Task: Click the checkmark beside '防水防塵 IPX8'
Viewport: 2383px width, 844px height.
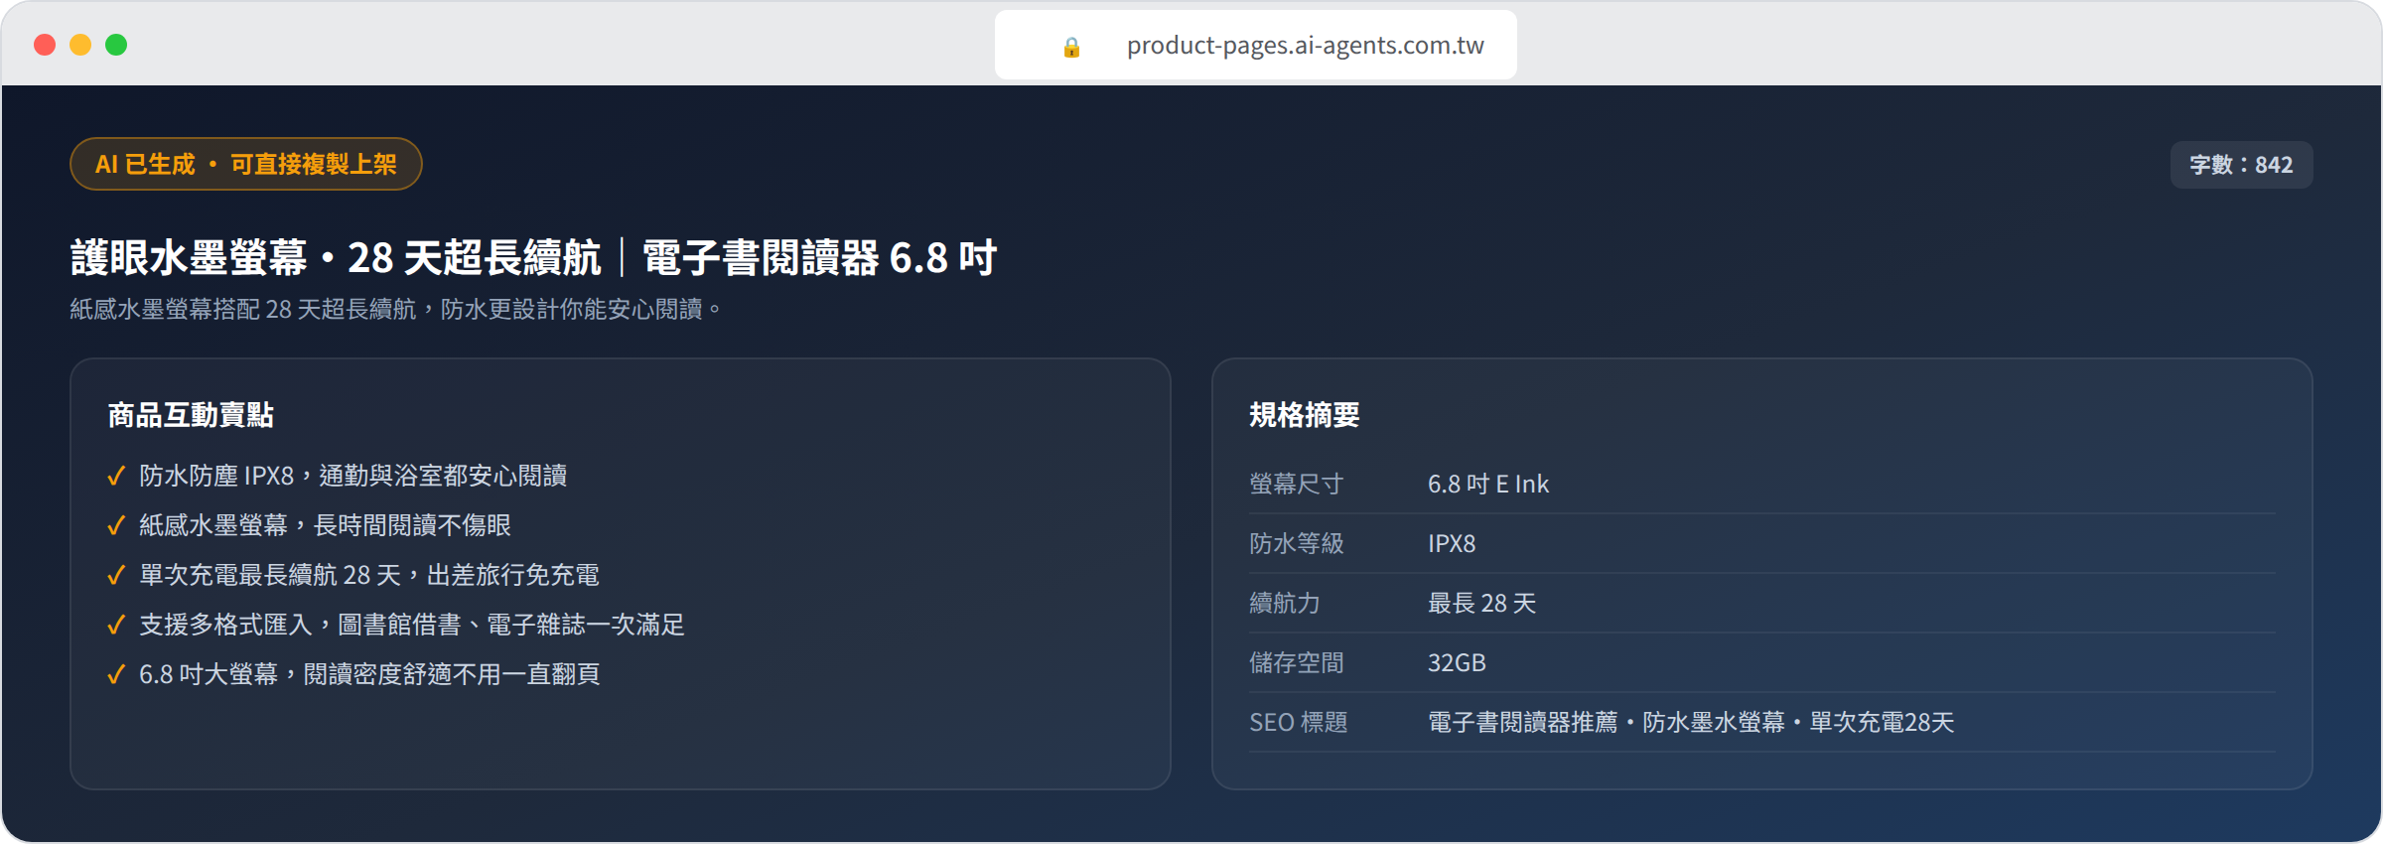Action: [x=116, y=477]
